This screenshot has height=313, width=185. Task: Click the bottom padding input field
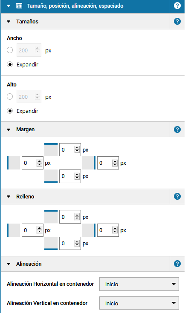(x=70, y=243)
